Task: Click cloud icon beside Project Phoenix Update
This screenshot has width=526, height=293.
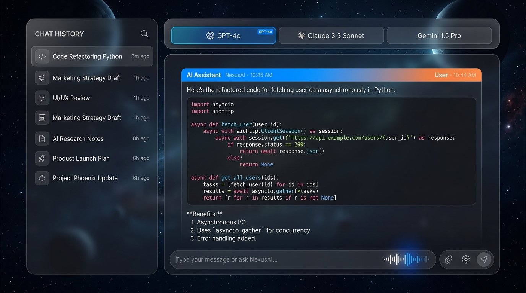Action: (42, 178)
